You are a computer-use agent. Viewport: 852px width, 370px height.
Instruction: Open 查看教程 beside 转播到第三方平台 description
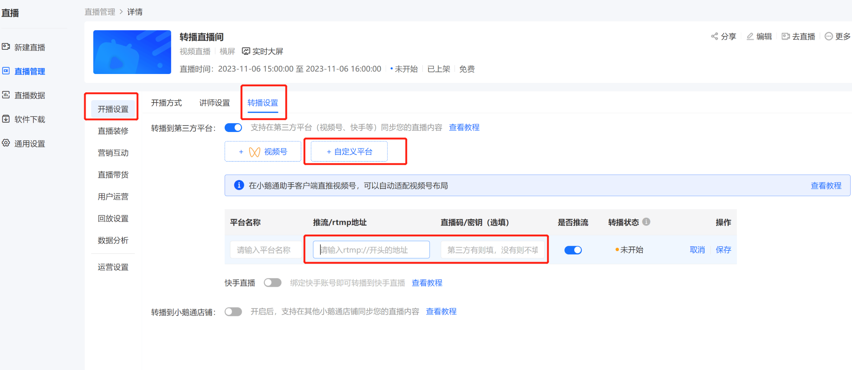click(x=464, y=127)
